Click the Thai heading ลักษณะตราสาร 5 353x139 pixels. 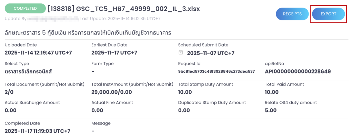(88, 33)
